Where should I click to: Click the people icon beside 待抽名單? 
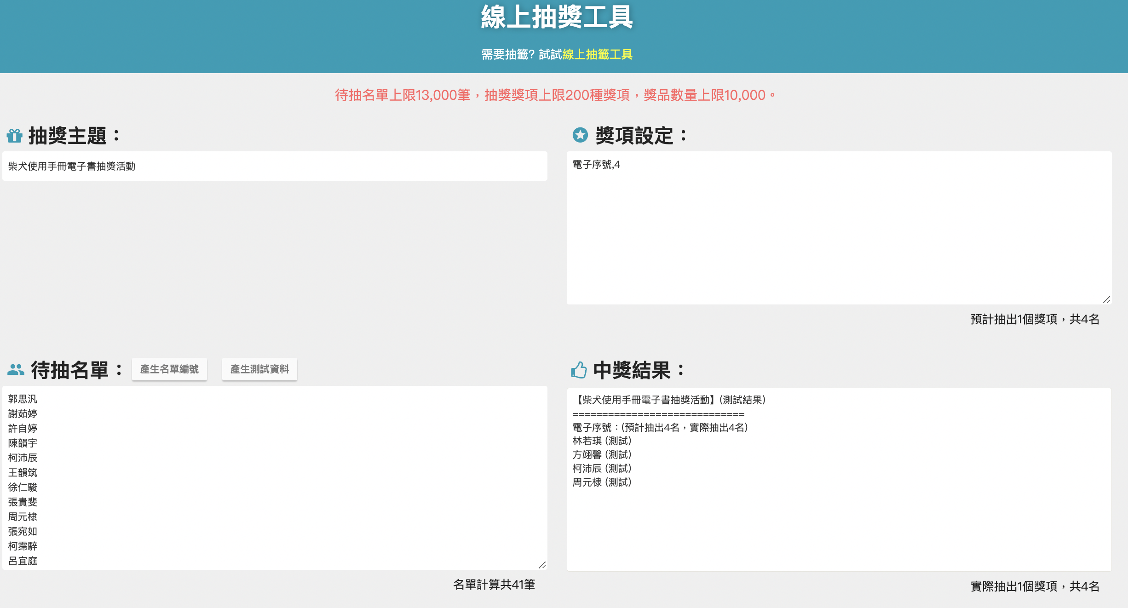pos(16,369)
